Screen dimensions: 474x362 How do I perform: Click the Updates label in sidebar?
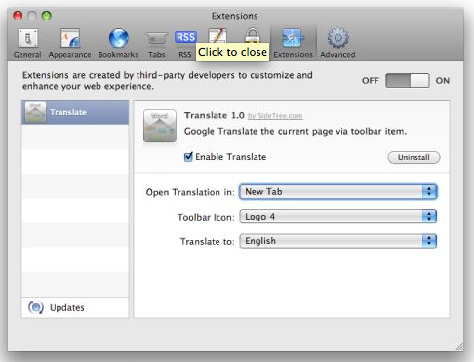[67, 307]
